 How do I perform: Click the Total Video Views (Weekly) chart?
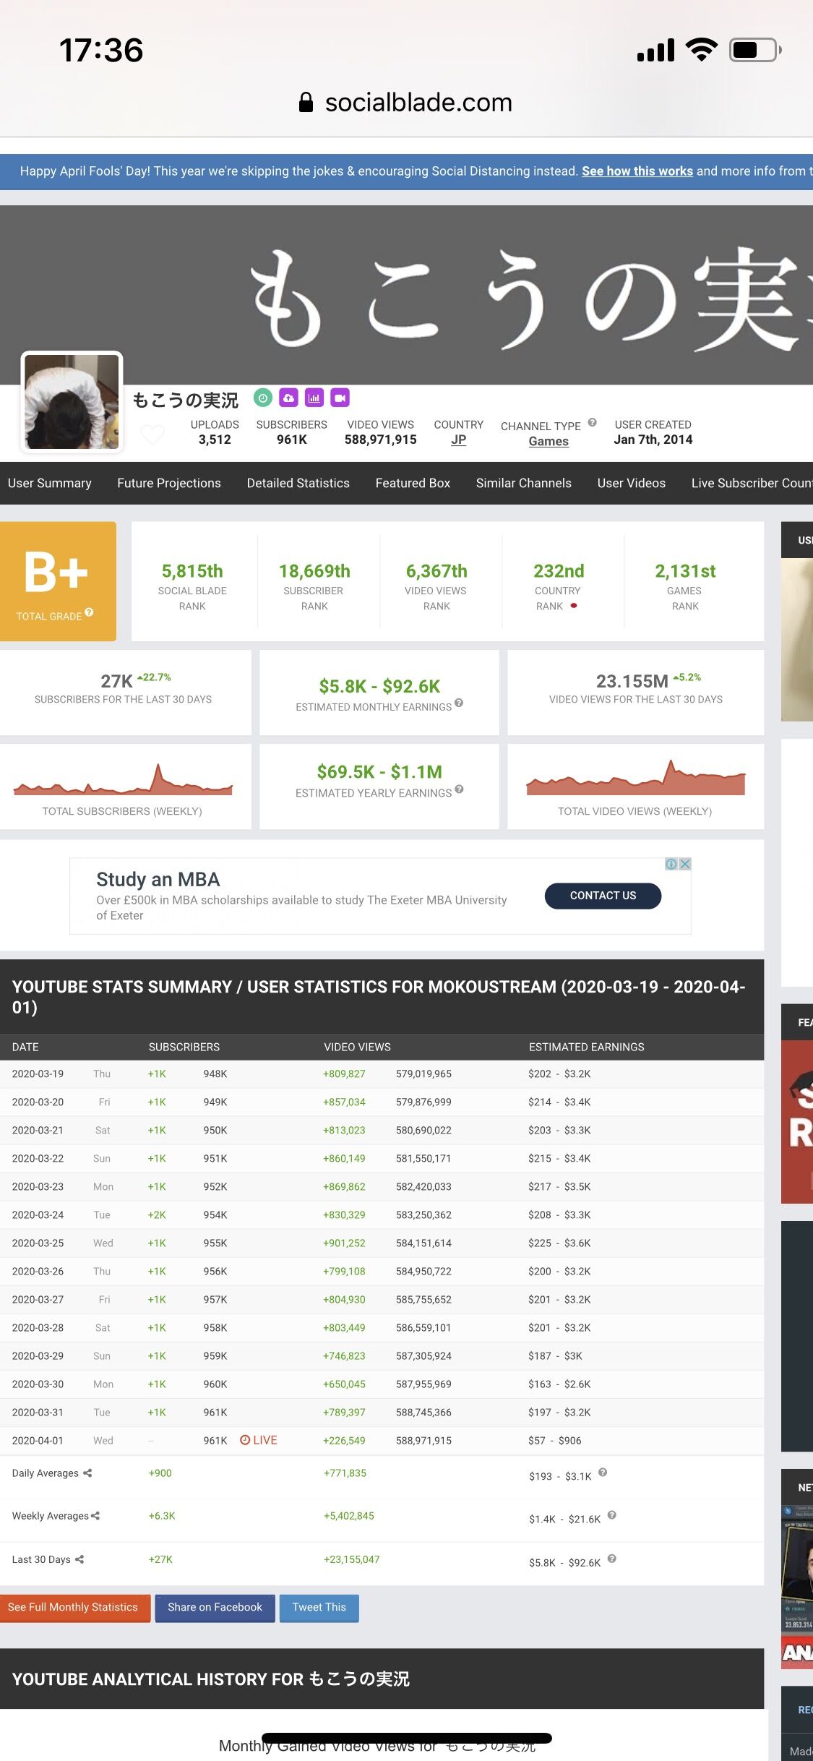click(635, 778)
